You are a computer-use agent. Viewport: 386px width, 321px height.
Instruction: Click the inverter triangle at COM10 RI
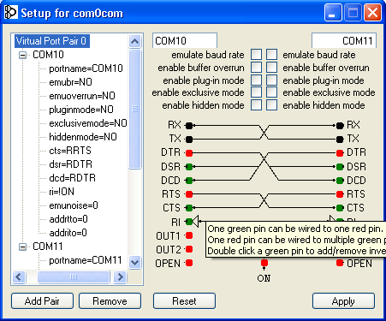point(195,221)
